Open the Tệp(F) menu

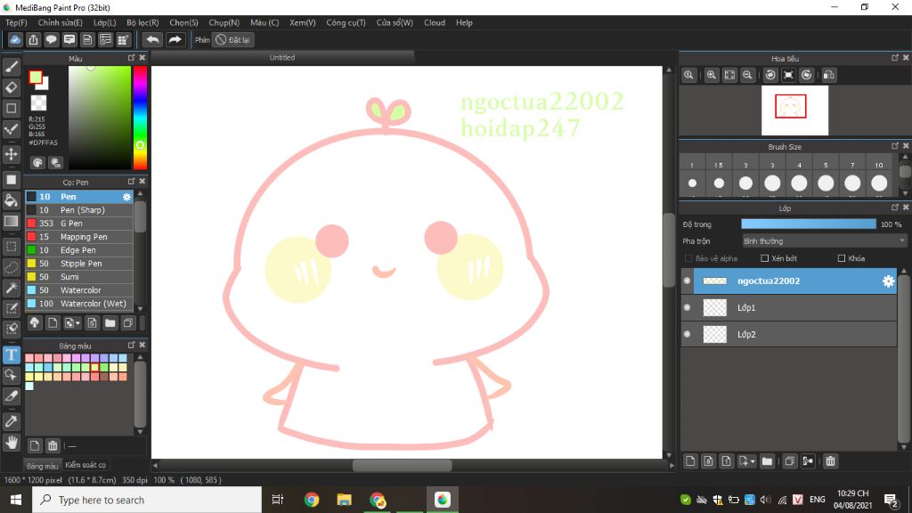click(x=16, y=22)
